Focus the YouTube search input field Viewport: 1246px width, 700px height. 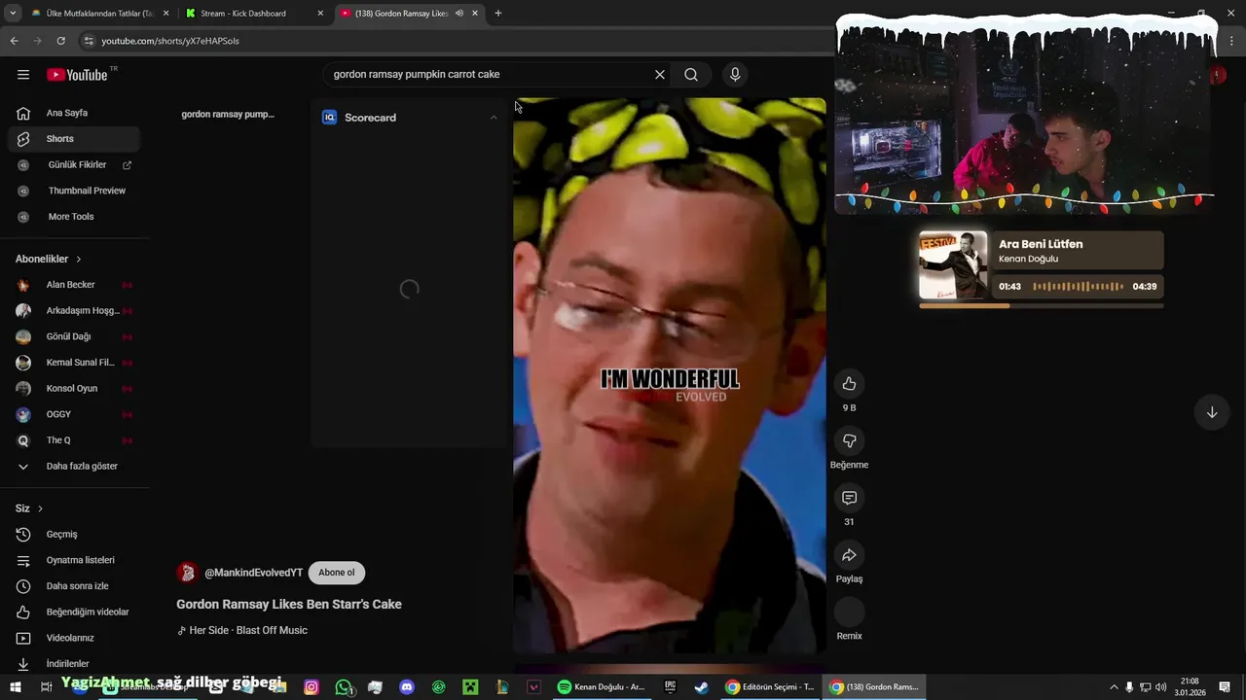coord(490,74)
